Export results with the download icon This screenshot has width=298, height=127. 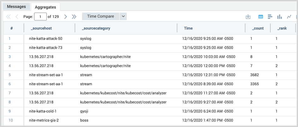pos(248,17)
